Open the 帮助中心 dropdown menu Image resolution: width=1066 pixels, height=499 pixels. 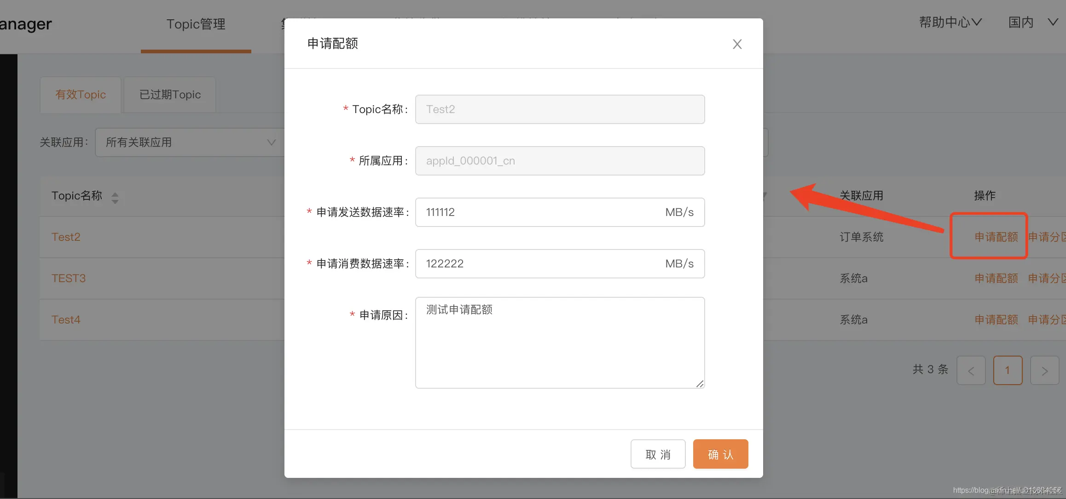(950, 22)
